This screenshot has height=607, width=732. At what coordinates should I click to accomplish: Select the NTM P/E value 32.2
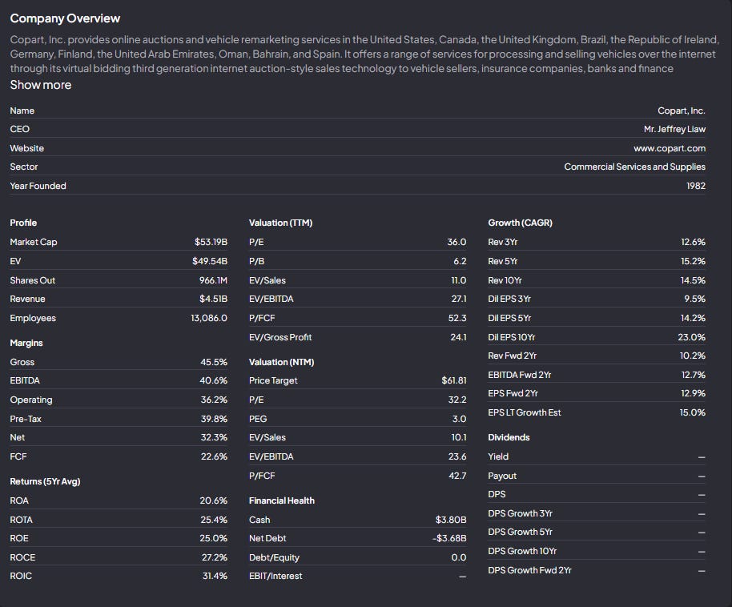[457, 400]
